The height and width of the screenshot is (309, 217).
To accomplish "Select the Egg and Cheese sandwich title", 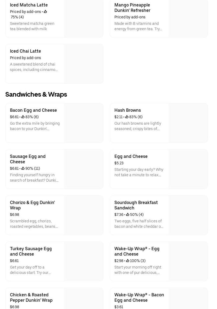I will 131,156.
